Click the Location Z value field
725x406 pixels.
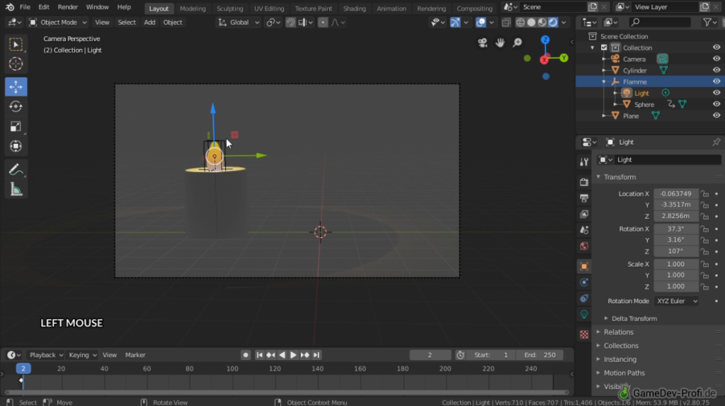click(x=675, y=216)
